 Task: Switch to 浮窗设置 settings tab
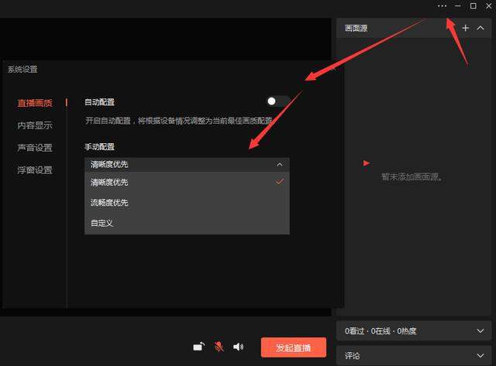[35, 170]
